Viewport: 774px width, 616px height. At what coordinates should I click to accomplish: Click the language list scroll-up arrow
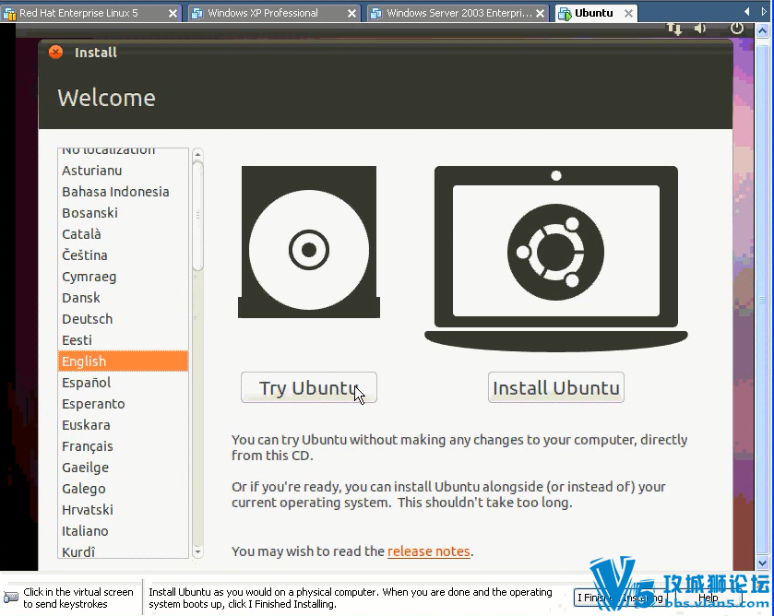[197, 154]
